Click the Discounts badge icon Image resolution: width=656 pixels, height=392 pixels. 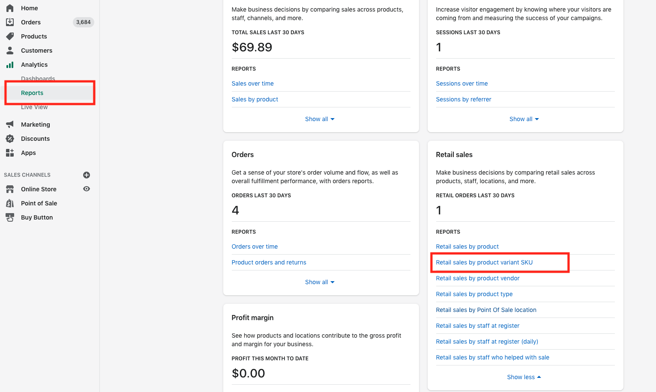tap(10, 139)
